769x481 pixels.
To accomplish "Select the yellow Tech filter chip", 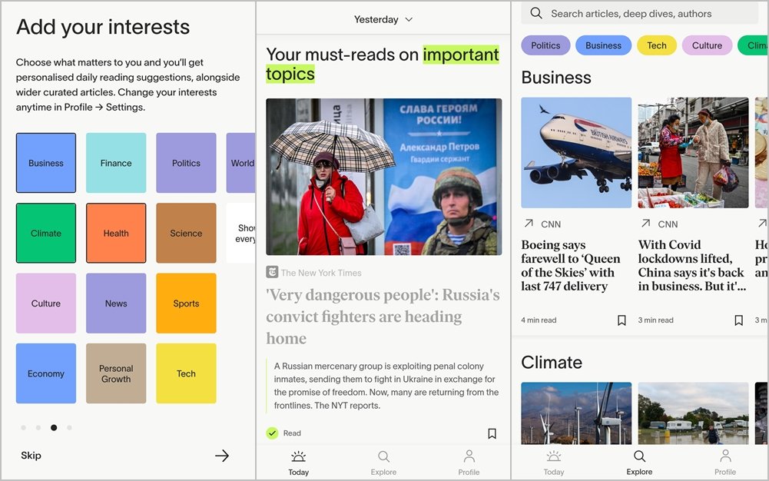I will tap(656, 45).
